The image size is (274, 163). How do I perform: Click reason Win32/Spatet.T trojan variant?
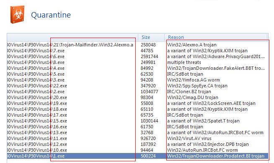[203, 121]
